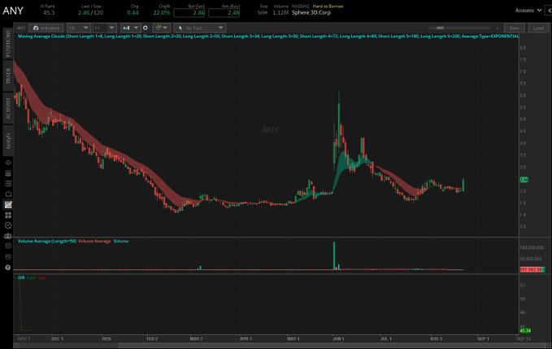Switch to the Trade tab

(8, 76)
